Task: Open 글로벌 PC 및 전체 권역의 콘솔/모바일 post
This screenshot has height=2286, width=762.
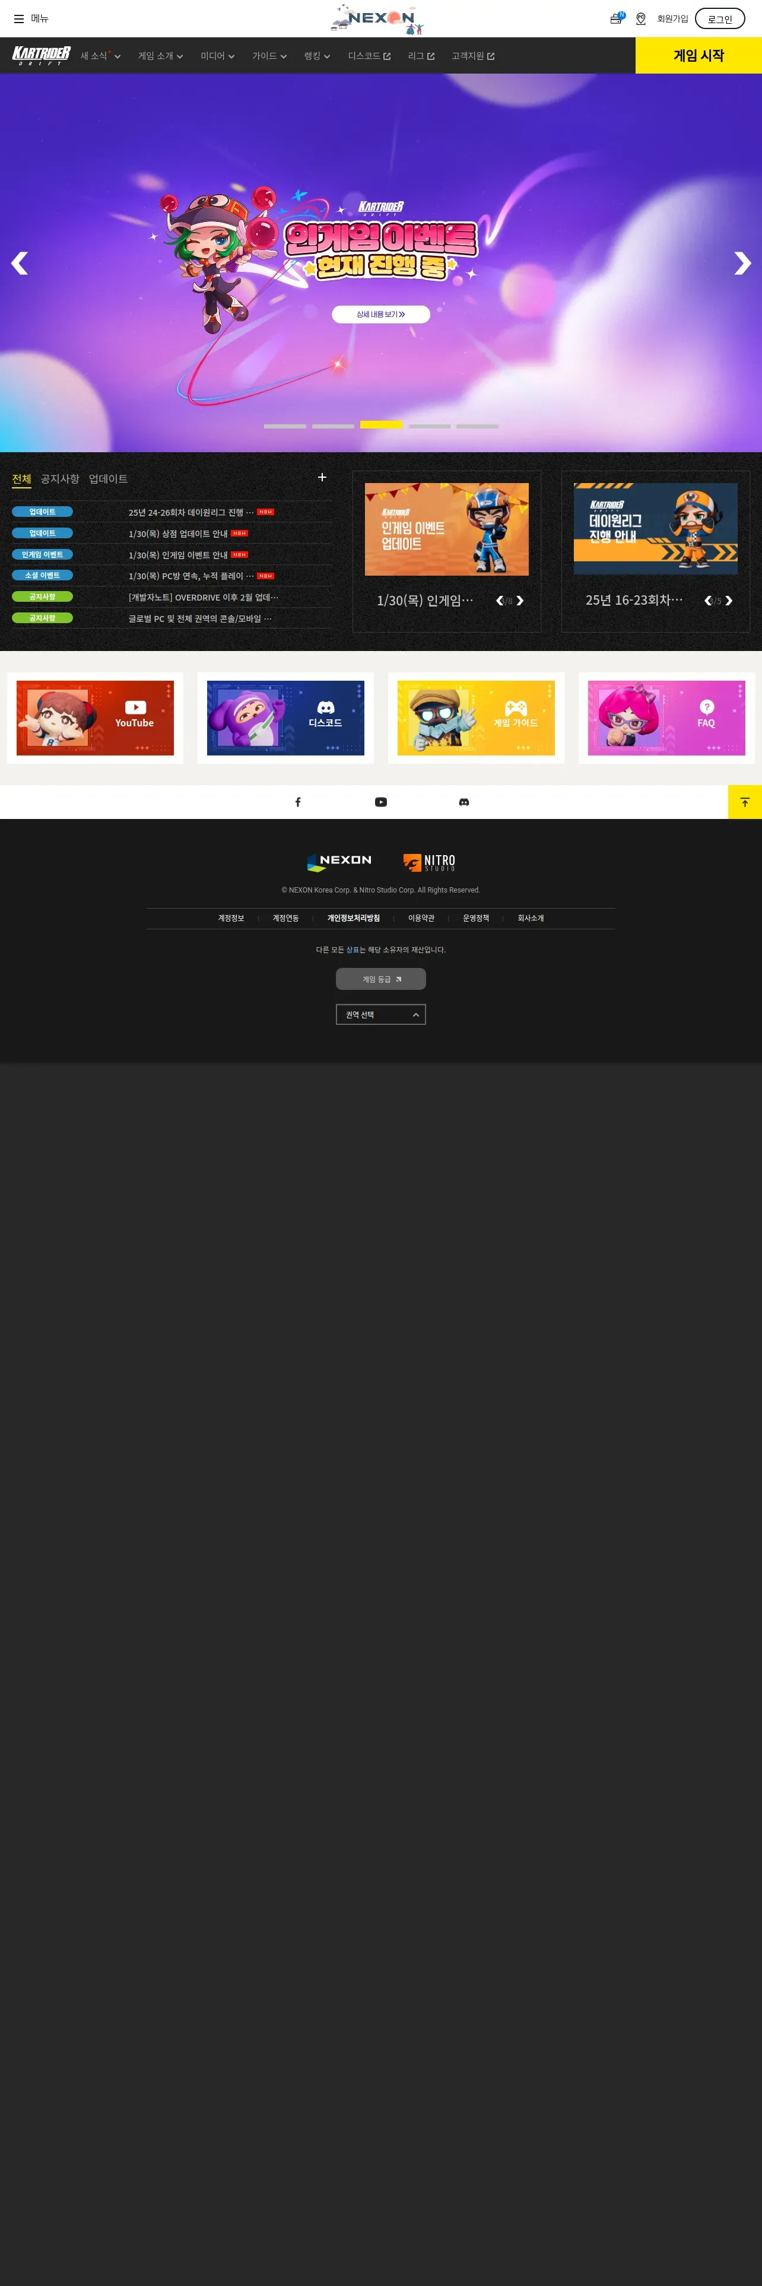Action: tap(199, 618)
